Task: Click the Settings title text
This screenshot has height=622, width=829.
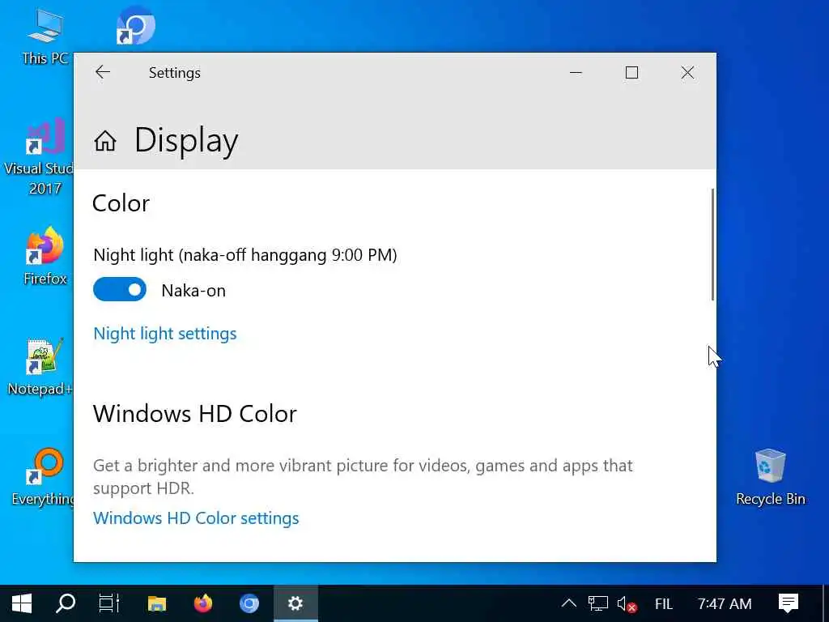Action: tap(175, 72)
